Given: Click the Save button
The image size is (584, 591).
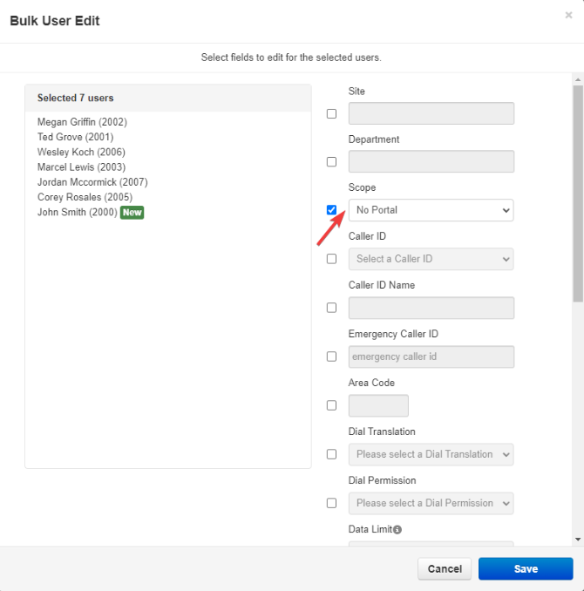Looking at the screenshot, I should [526, 568].
